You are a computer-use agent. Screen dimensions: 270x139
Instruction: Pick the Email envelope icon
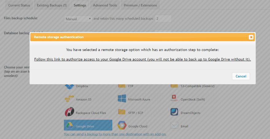point(174,126)
